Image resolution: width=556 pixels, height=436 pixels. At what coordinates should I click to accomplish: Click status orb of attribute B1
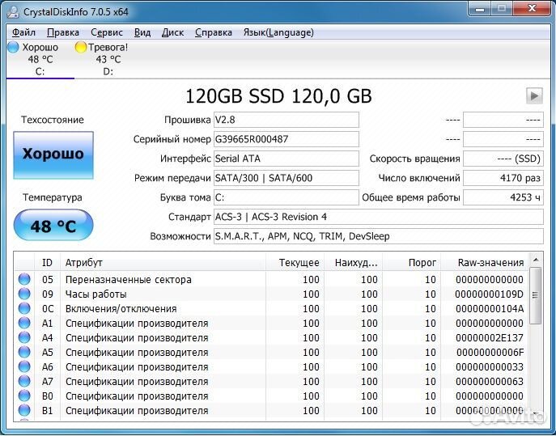coord(24,410)
